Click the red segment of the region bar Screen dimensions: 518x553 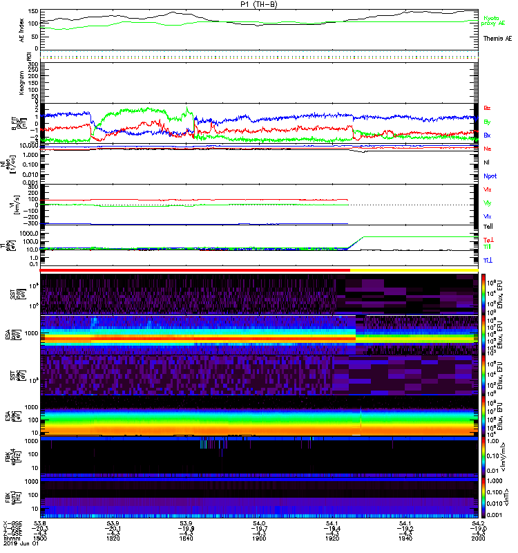point(195,270)
